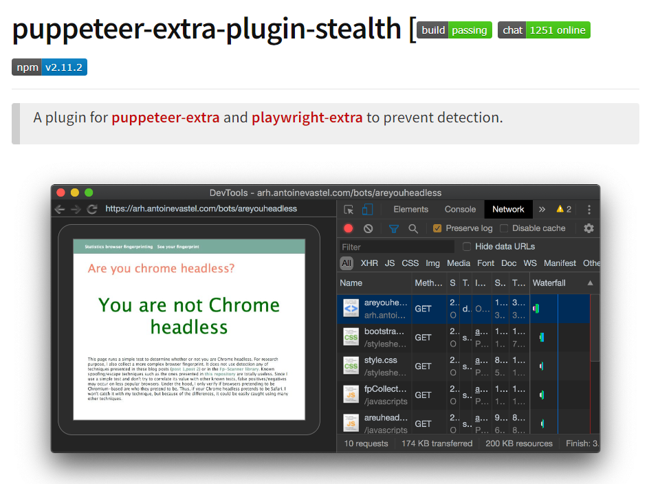Screen dimensions: 649x484
Task: Filter requests by Img
Action: click(x=432, y=263)
